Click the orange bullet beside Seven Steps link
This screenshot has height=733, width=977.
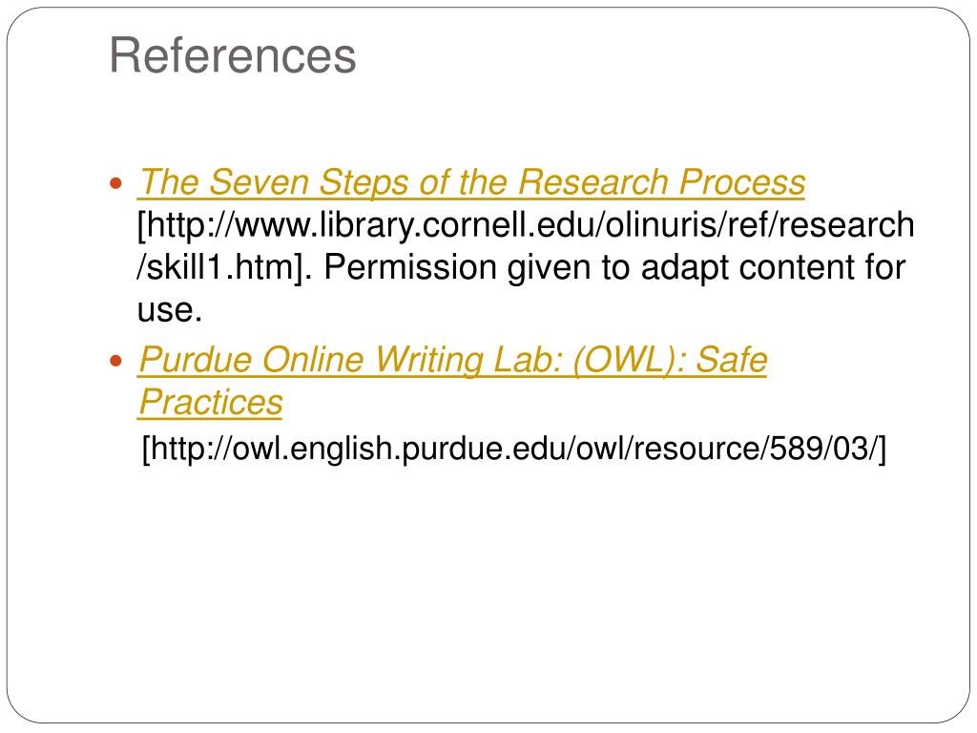click(115, 183)
